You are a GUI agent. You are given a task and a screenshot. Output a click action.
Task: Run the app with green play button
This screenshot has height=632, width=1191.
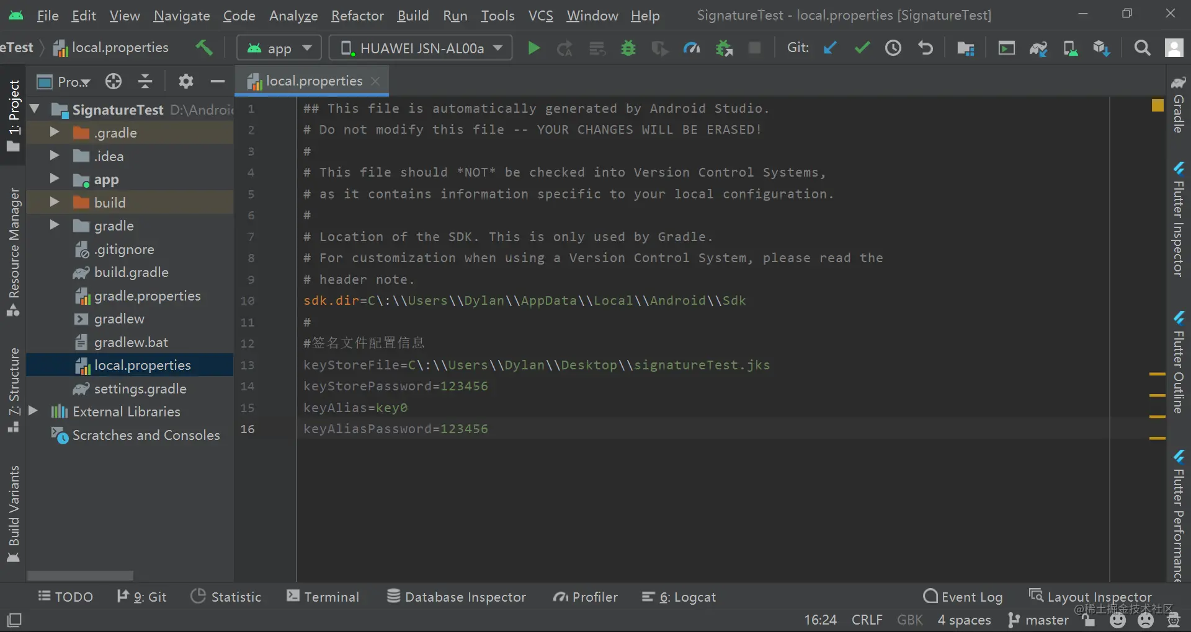[x=533, y=48]
